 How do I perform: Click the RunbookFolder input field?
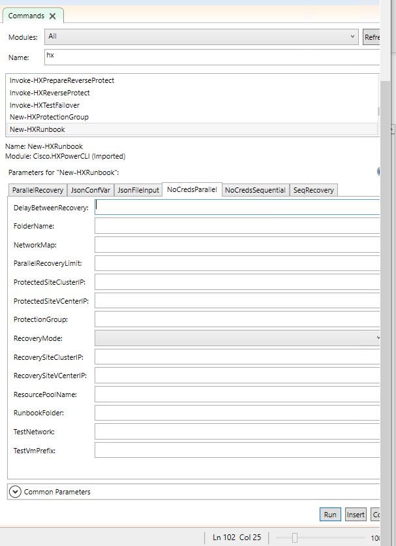[x=237, y=413]
